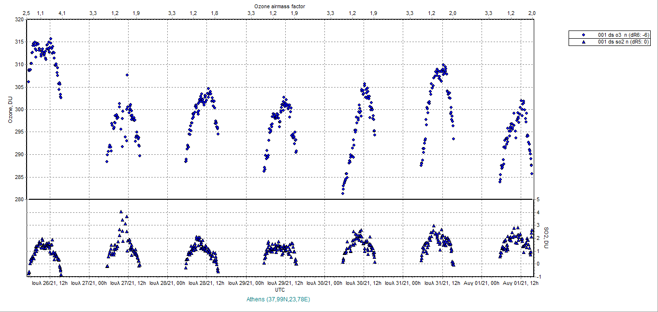Click the '4,1' airmass factor label

pos(61,13)
